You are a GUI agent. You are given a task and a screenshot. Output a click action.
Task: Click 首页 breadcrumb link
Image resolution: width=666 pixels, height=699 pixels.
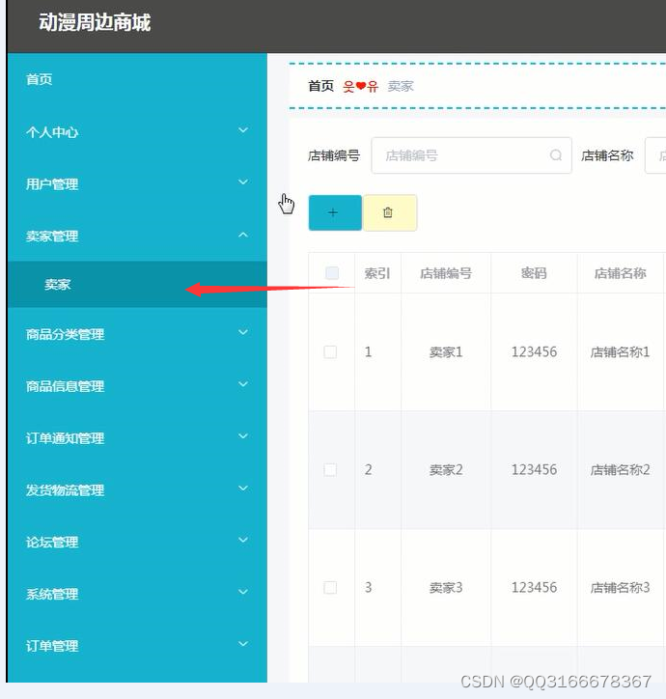click(x=321, y=86)
